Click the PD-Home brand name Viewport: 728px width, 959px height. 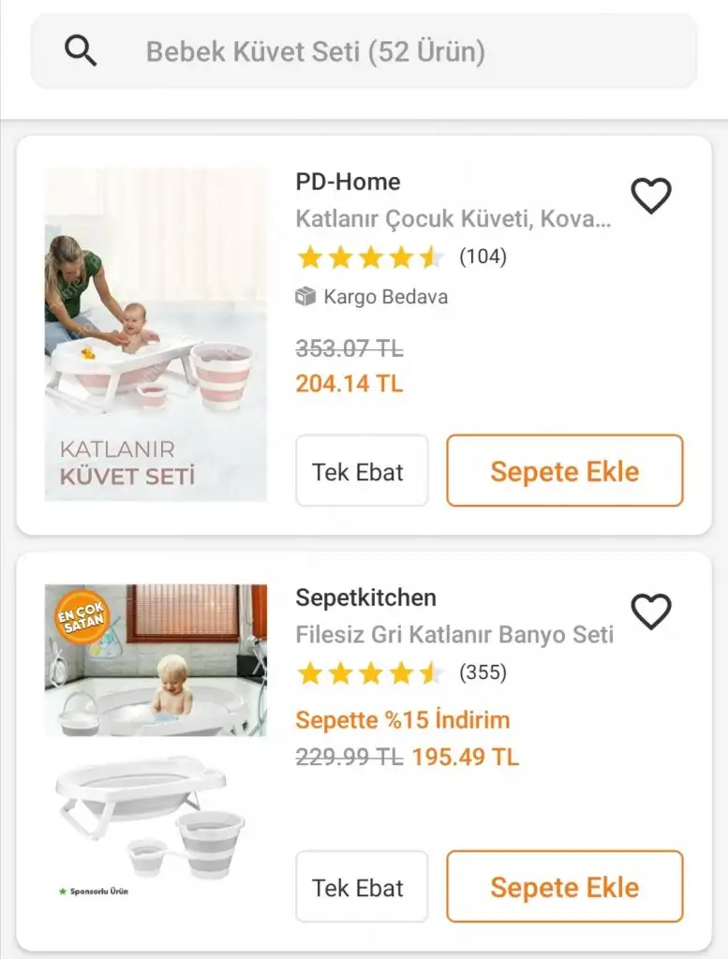(349, 182)
